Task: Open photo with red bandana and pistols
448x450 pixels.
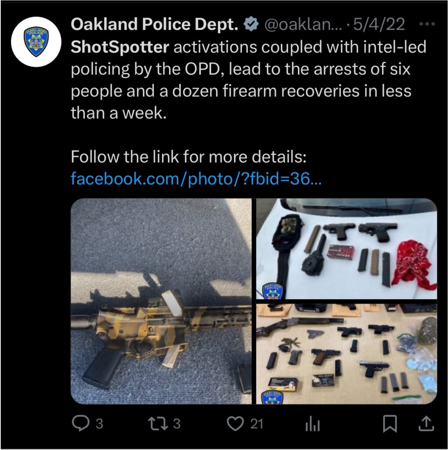Action: click(x=346, y=249)
